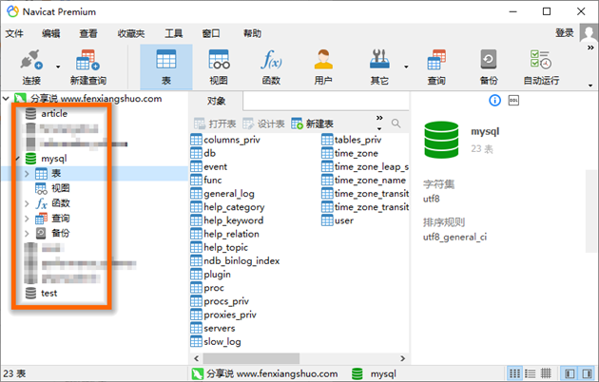The image size is (599, 382).
Task: Show more object toolbar actions chevron
Action: pos(379,118)
